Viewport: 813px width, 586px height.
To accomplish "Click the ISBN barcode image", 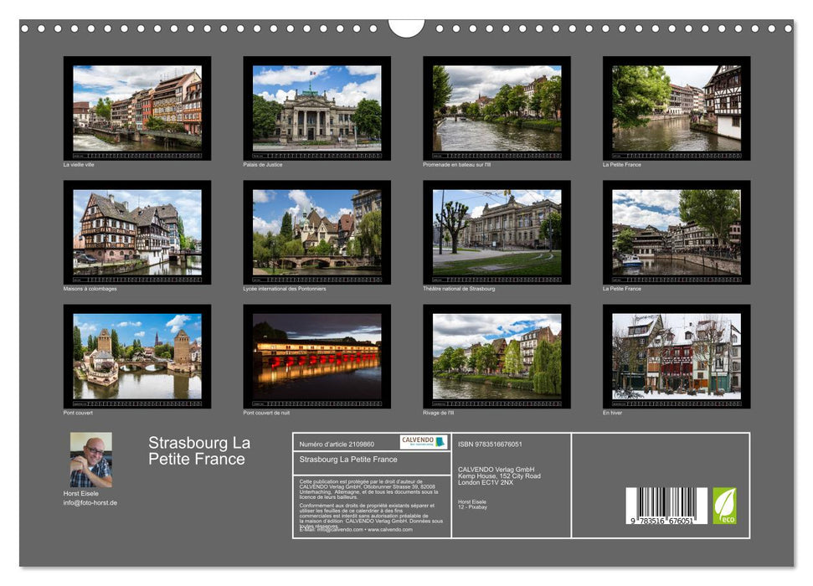I will [x=660, y=506].
